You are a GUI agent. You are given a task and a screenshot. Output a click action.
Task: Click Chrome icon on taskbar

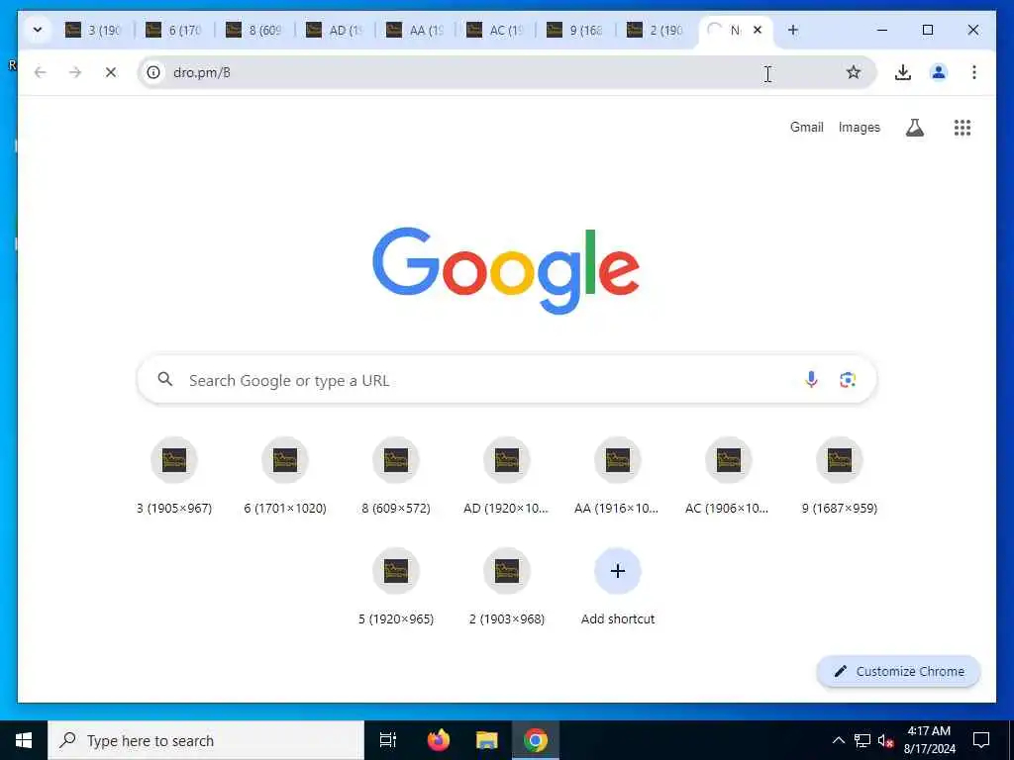pos(536,740)
